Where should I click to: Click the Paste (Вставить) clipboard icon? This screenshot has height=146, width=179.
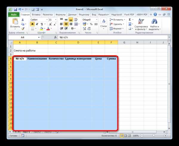[15, 21]
